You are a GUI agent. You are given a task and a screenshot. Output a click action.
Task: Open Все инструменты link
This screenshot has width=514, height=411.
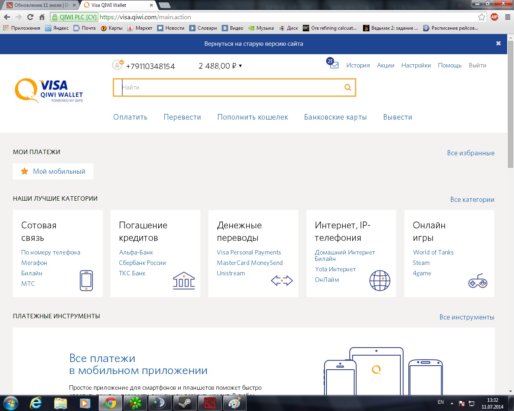[467, 317]
